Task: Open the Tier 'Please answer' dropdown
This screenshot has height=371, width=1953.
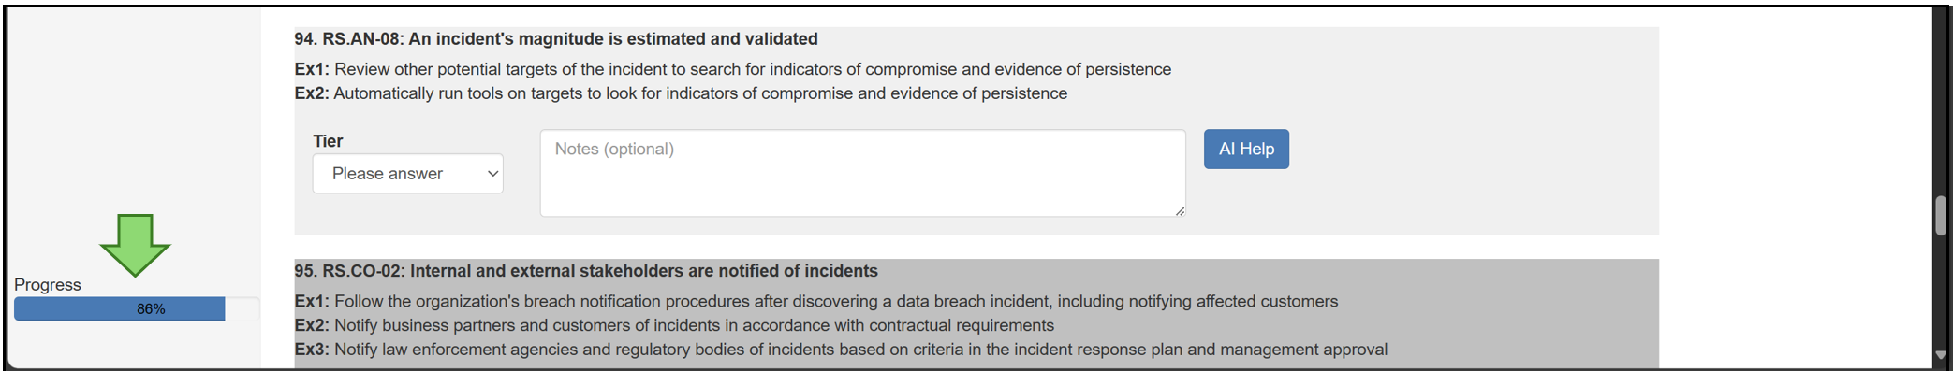Action: click(407, 174)
